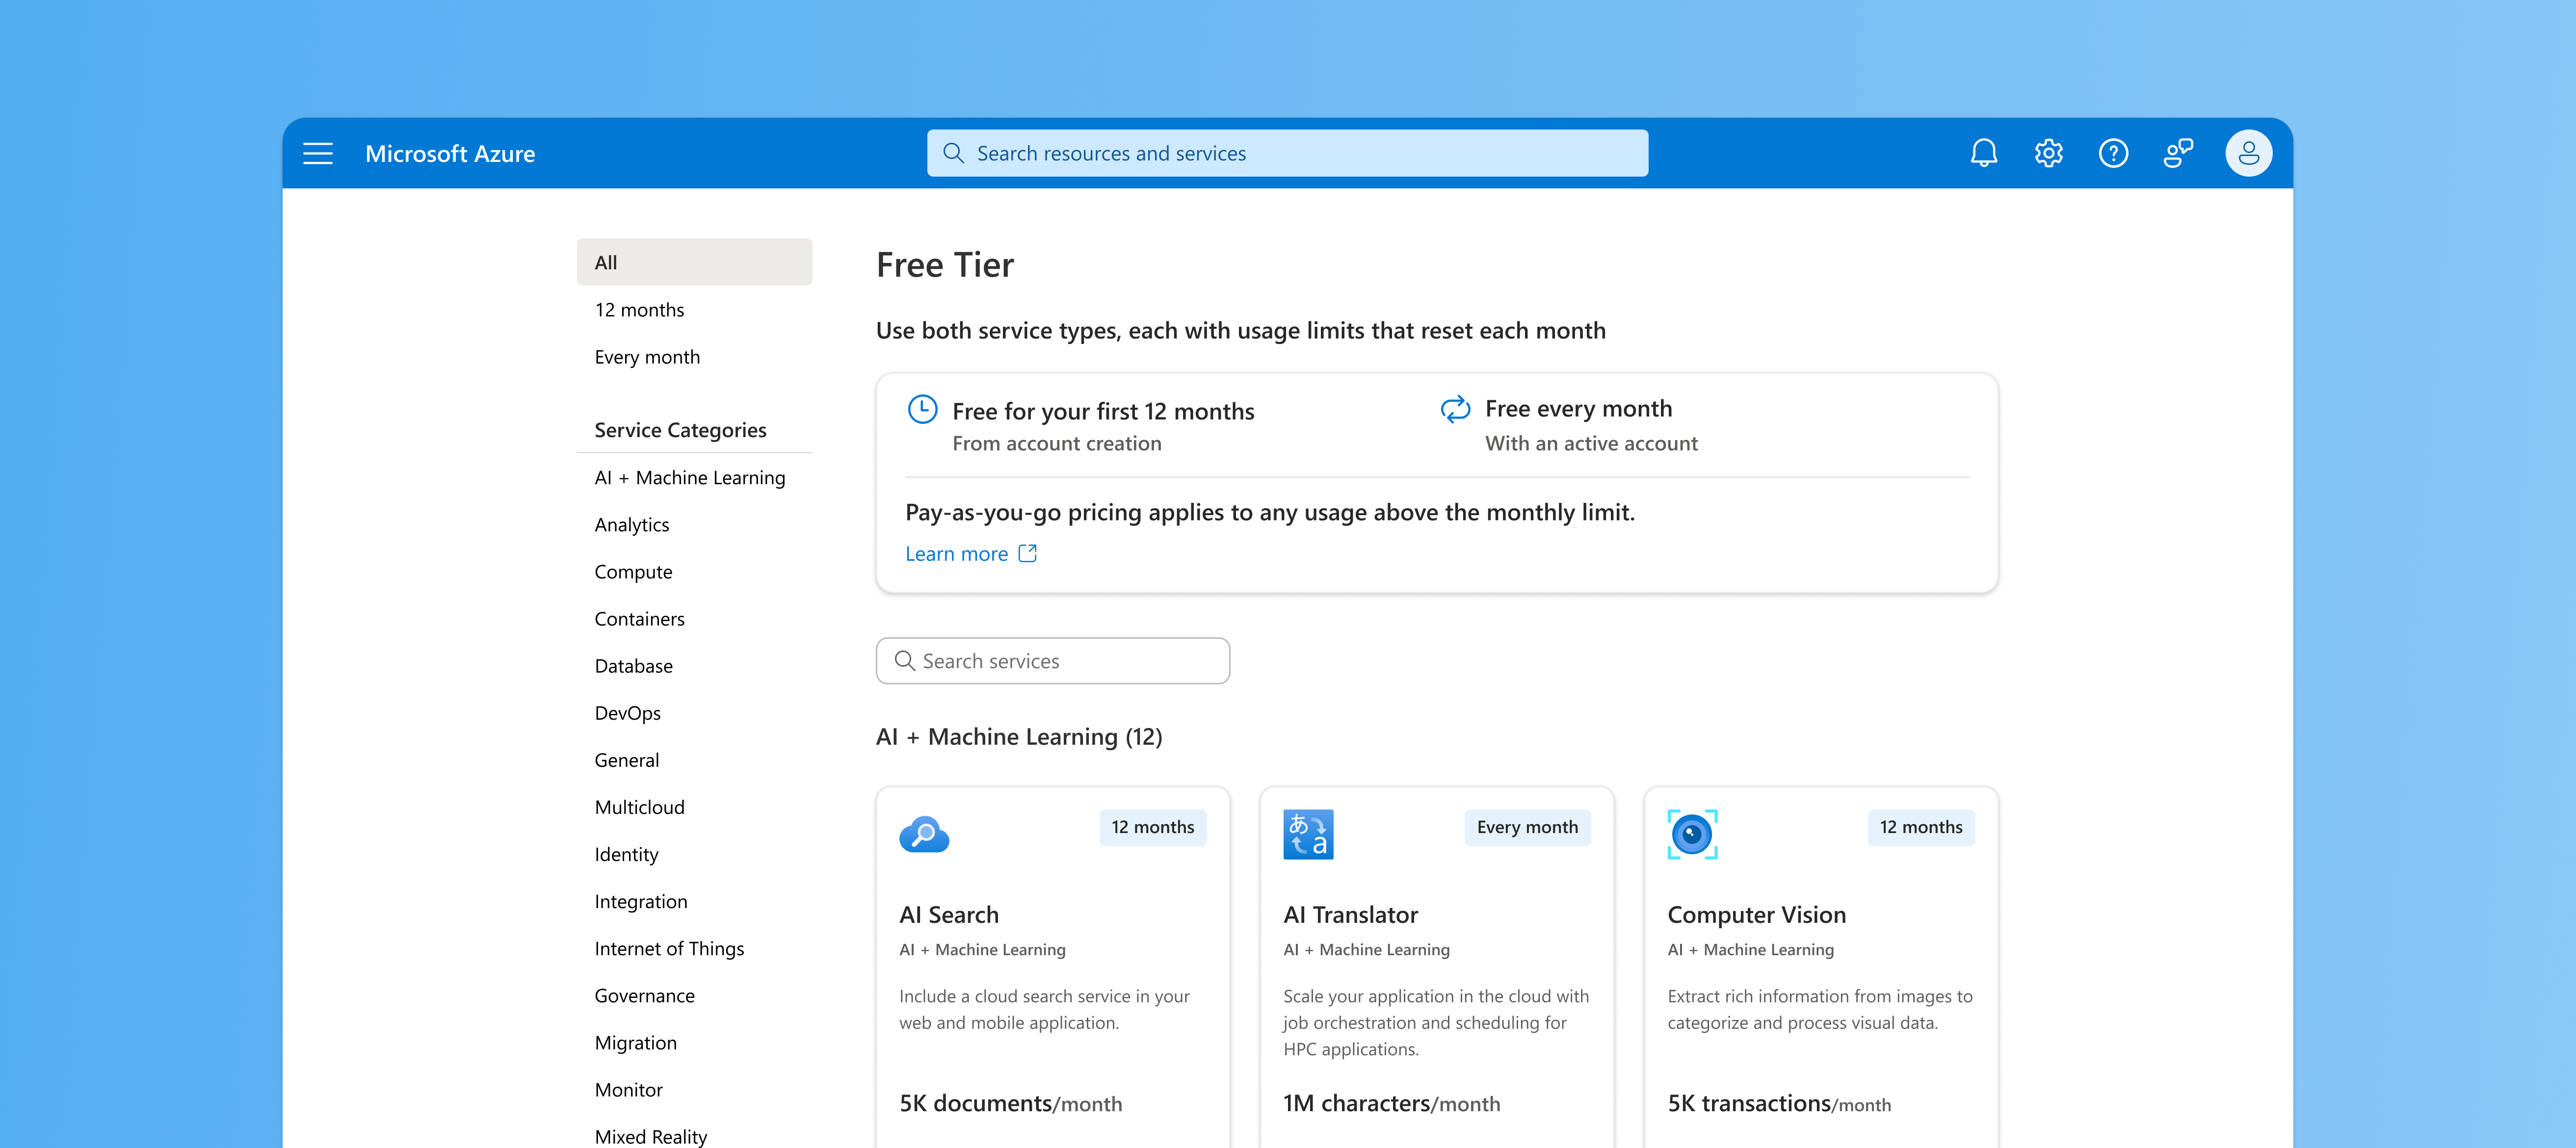The image size is (2576, 1148).
Task: Focus the Search resources and services field
Action: click(1287, 153)
